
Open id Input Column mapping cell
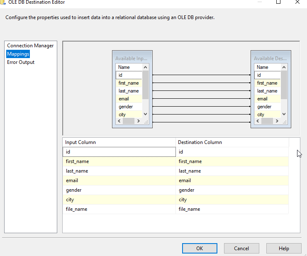(119, 152)
